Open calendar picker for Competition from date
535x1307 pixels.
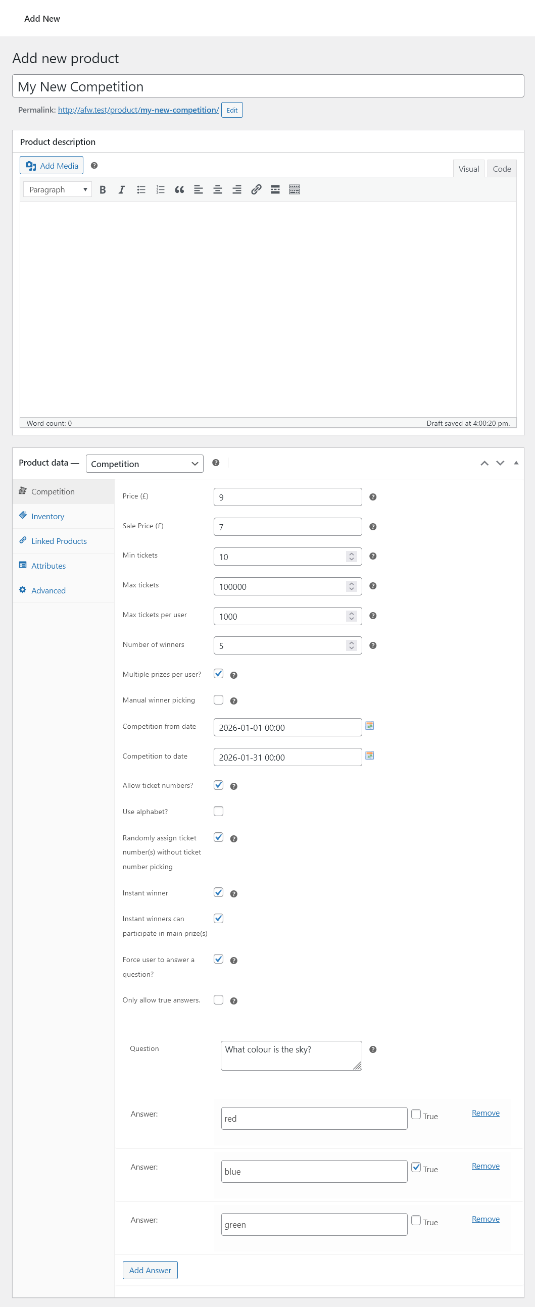[x=369, y=726]
